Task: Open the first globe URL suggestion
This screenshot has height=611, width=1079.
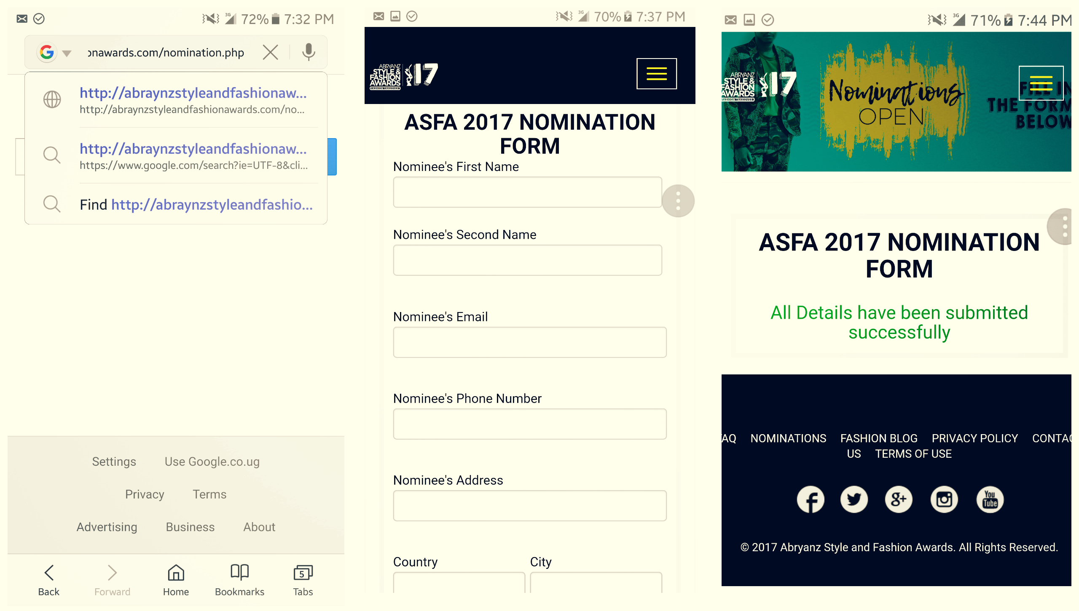Action: (176, 100)
